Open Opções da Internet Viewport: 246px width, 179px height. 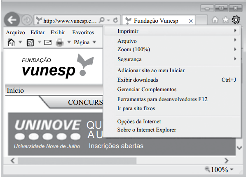172,121
